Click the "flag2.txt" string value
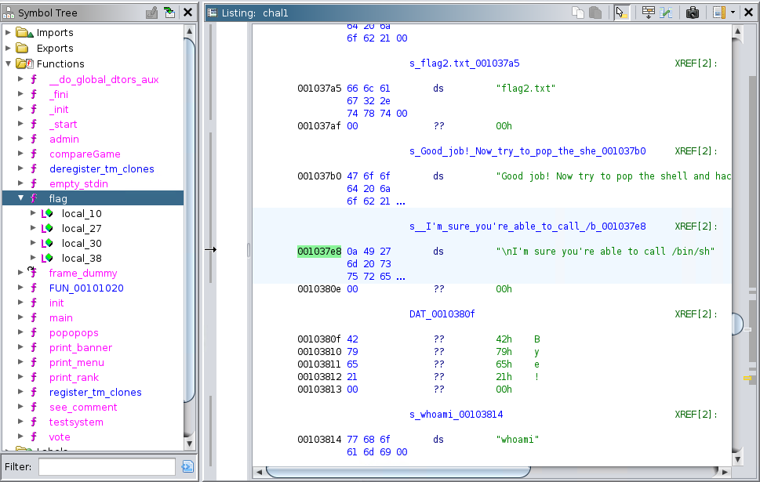760x482 pixels. point(525,88)
